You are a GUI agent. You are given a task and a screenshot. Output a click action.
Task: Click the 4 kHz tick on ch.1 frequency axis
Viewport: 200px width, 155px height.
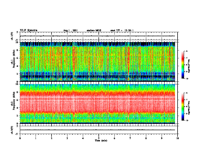point(18,66)
